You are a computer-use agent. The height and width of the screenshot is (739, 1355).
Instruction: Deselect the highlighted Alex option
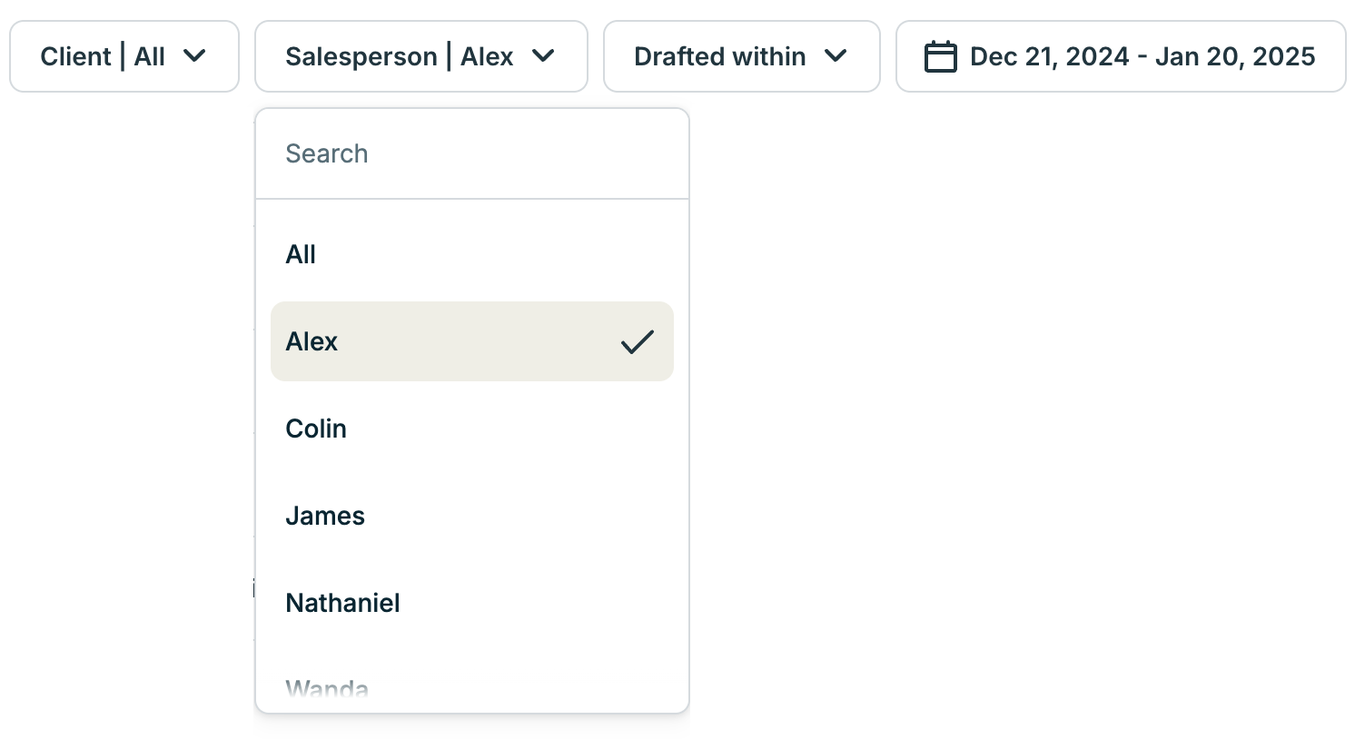click(x=471, y=342)
